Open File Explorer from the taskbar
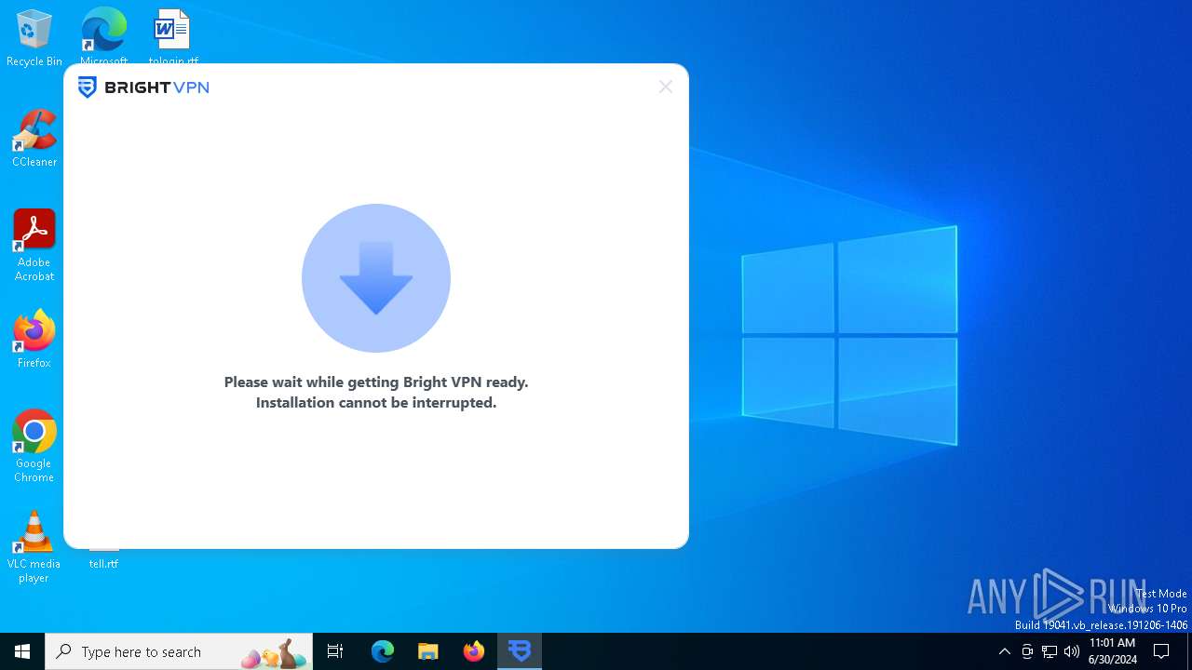Screen dimensions: 1192x670 click(428, 651)
